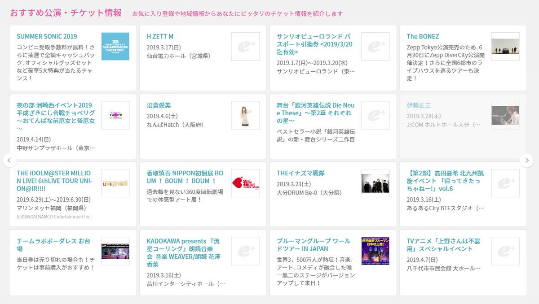
Task: Open SUMMER SONIC 2019 event link
Action: point(47,36)
